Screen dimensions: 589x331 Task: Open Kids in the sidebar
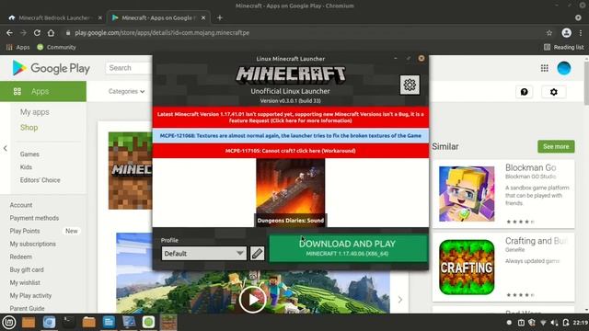(x=26, y=167)
